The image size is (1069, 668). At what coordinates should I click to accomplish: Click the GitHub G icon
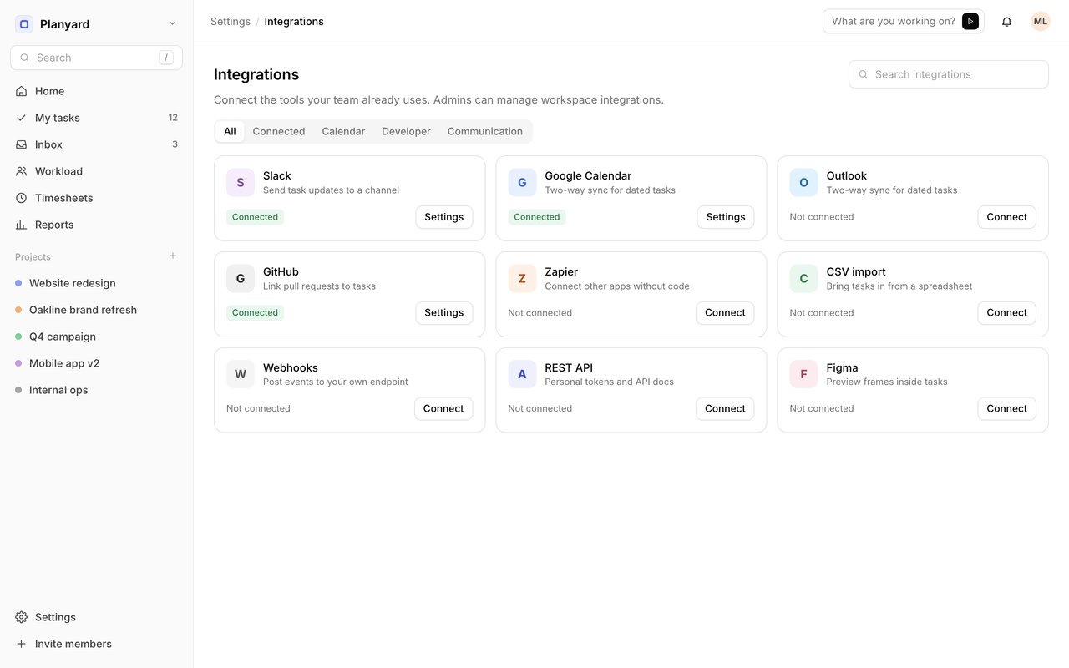pos(241,278)
